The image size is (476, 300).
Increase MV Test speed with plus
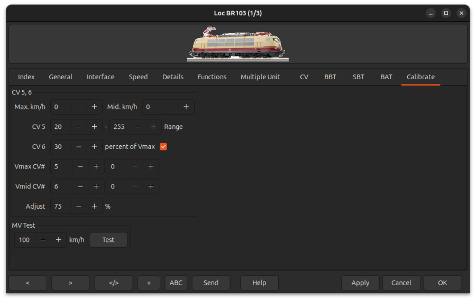click(x=59, y=240)
